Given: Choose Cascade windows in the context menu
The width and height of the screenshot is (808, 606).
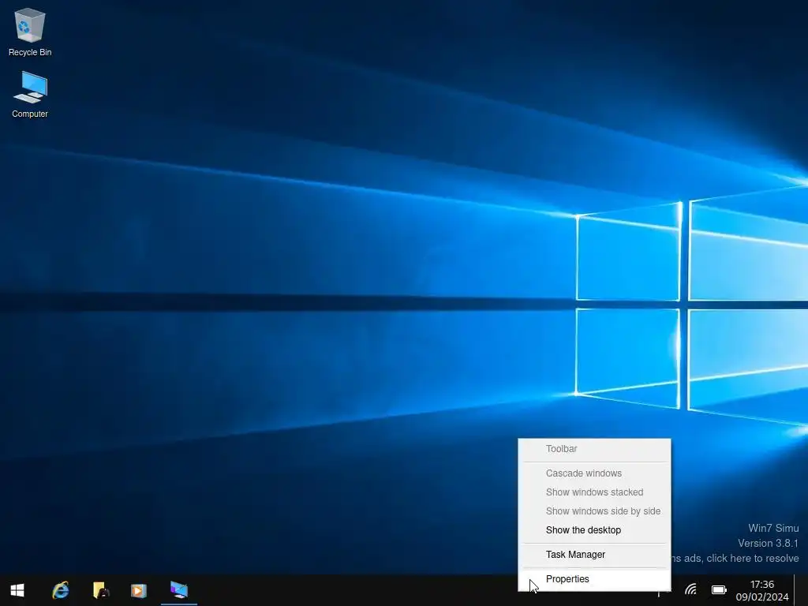Looking at the screenshot, I should [594, 473].
